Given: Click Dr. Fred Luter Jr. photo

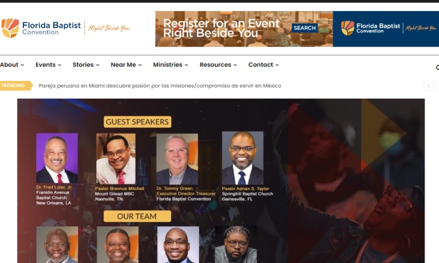Looking at the screenshot, I should pyautogui.click(x=57, y=158).
